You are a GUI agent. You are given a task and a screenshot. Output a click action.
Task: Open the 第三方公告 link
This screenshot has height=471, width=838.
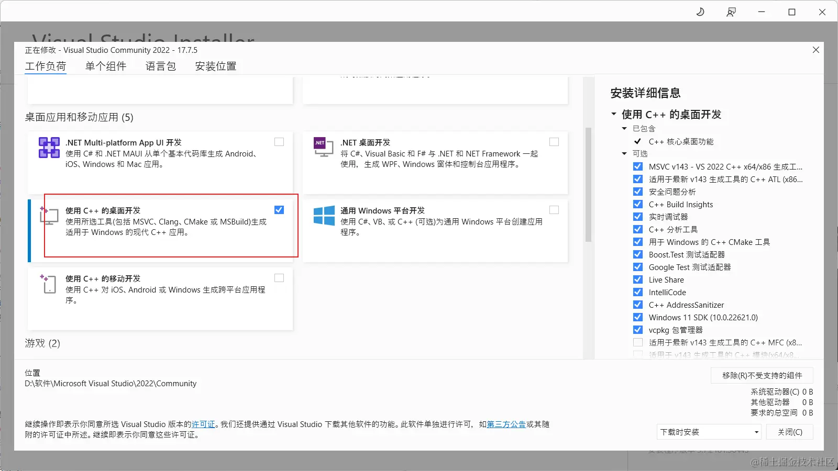pyautogui.click(x=506, y=424)
